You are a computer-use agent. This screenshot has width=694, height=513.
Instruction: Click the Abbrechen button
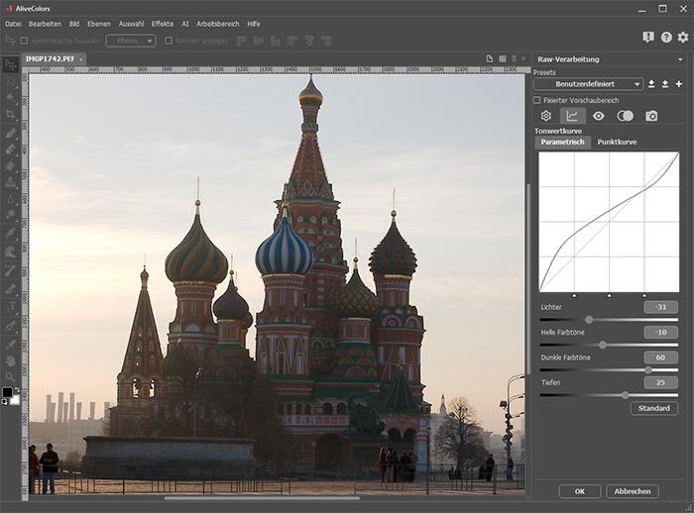click(x=633, y=491)
